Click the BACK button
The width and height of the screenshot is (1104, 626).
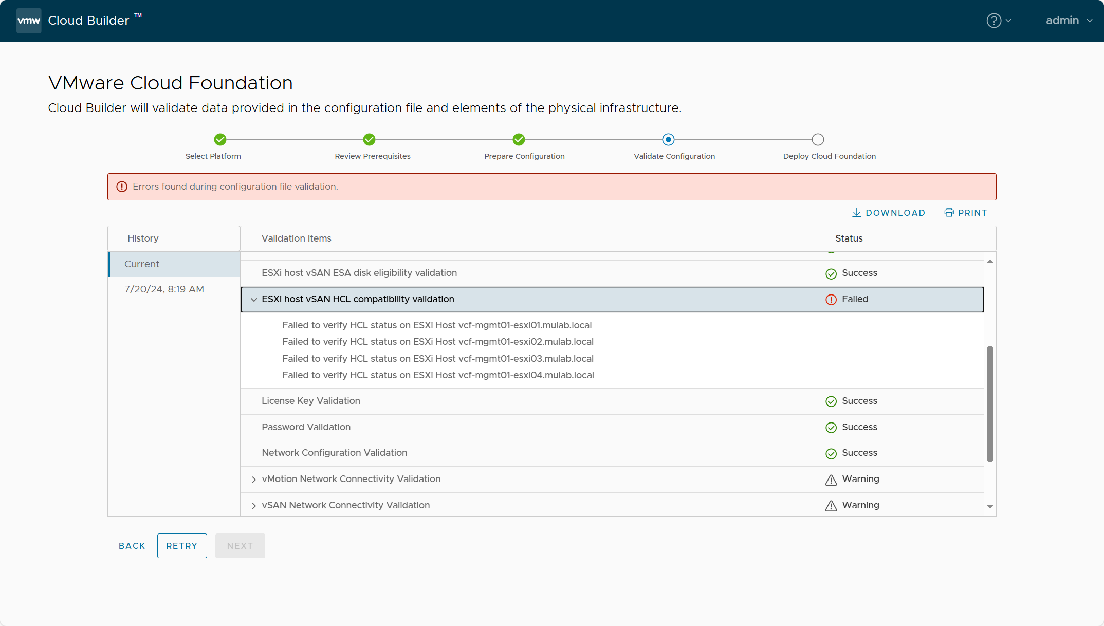click(x=132, y=546)
